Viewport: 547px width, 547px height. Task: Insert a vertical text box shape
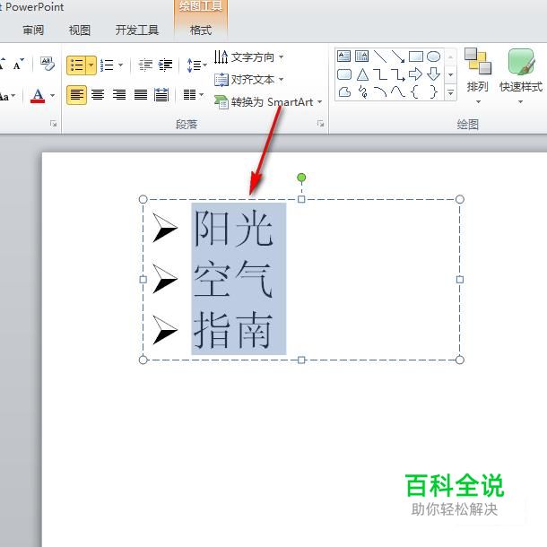click(361, 56)
